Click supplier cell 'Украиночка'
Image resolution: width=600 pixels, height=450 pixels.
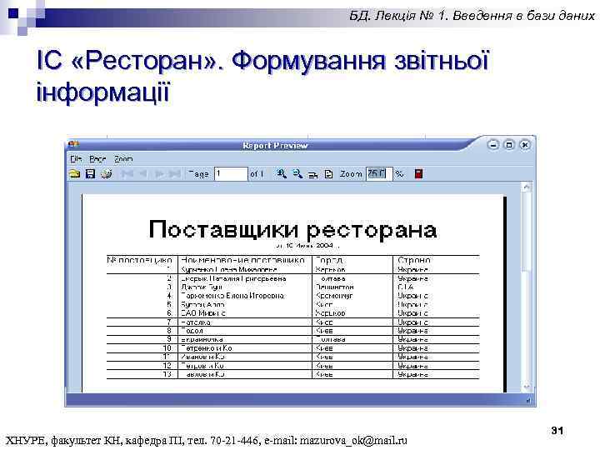202,339
